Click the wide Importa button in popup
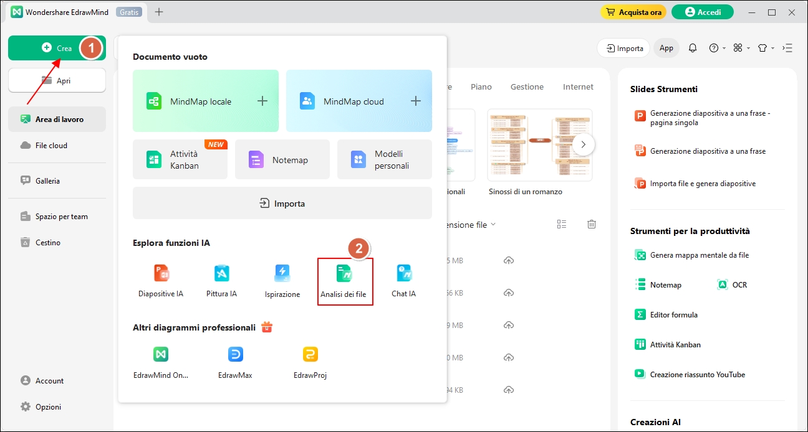 pyautogui.click(x=282, y=203)
